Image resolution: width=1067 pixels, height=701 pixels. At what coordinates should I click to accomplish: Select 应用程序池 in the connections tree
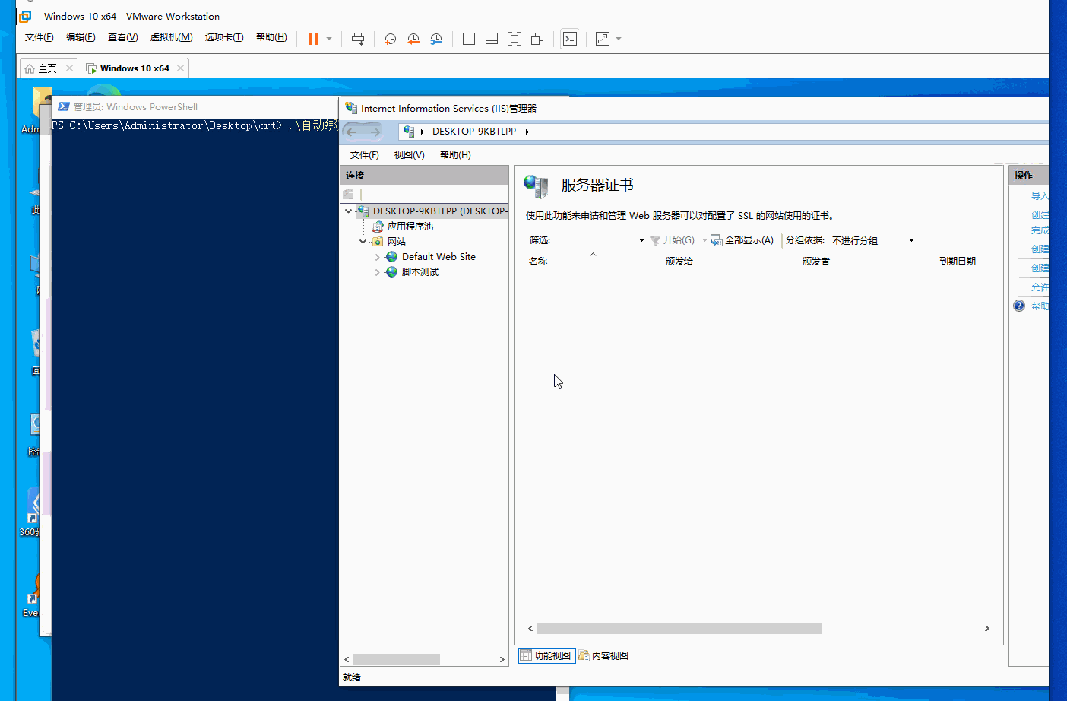point(410,227)
